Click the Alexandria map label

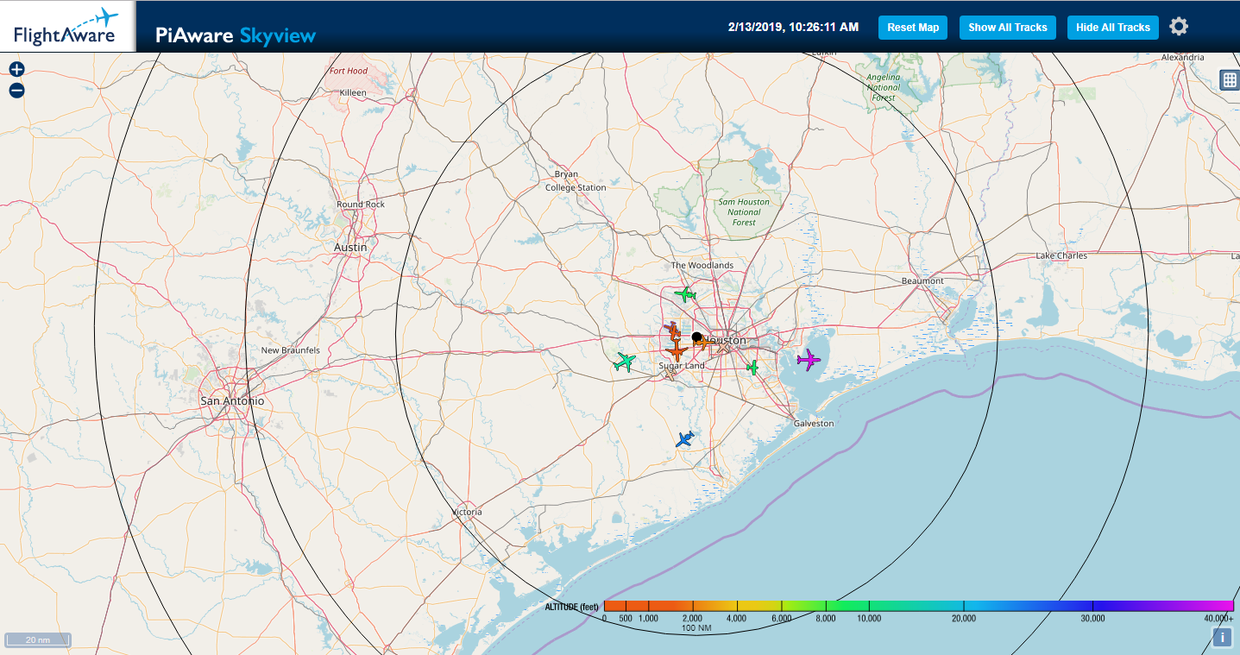click(1182, 57)
